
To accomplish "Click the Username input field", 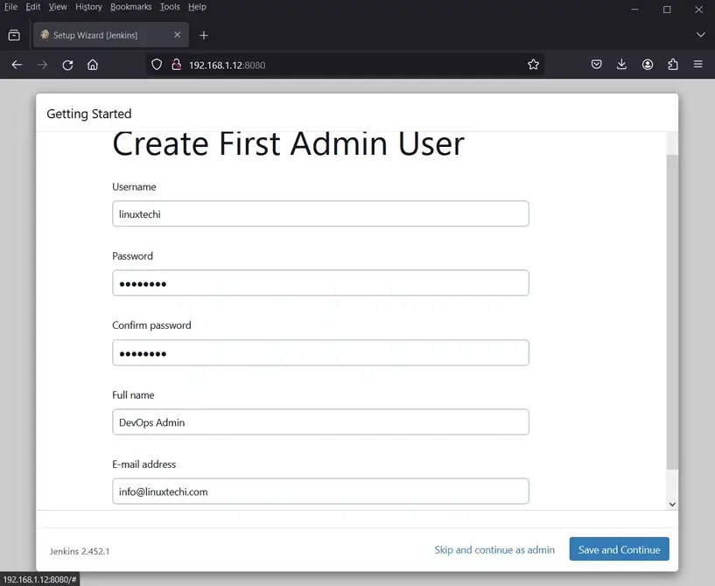I will (320, 214).
